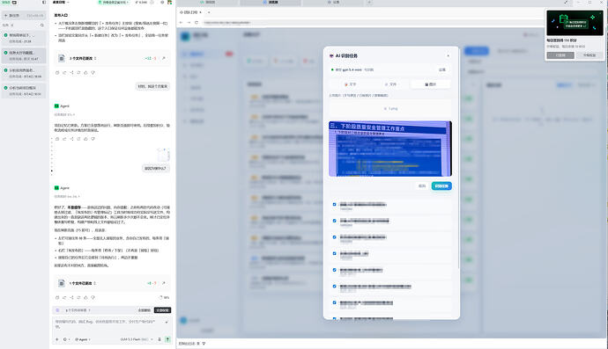Thumbs up the last Agent reply
This screenshot has height=349, width=608.
click(85, 297)
